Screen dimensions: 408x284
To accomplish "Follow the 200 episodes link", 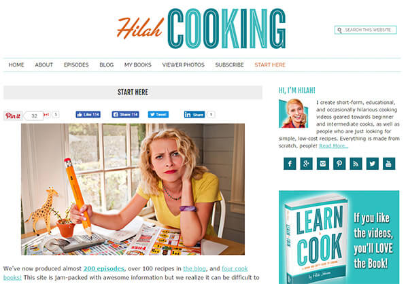I will pyautogui.click(x=103, y=268).
